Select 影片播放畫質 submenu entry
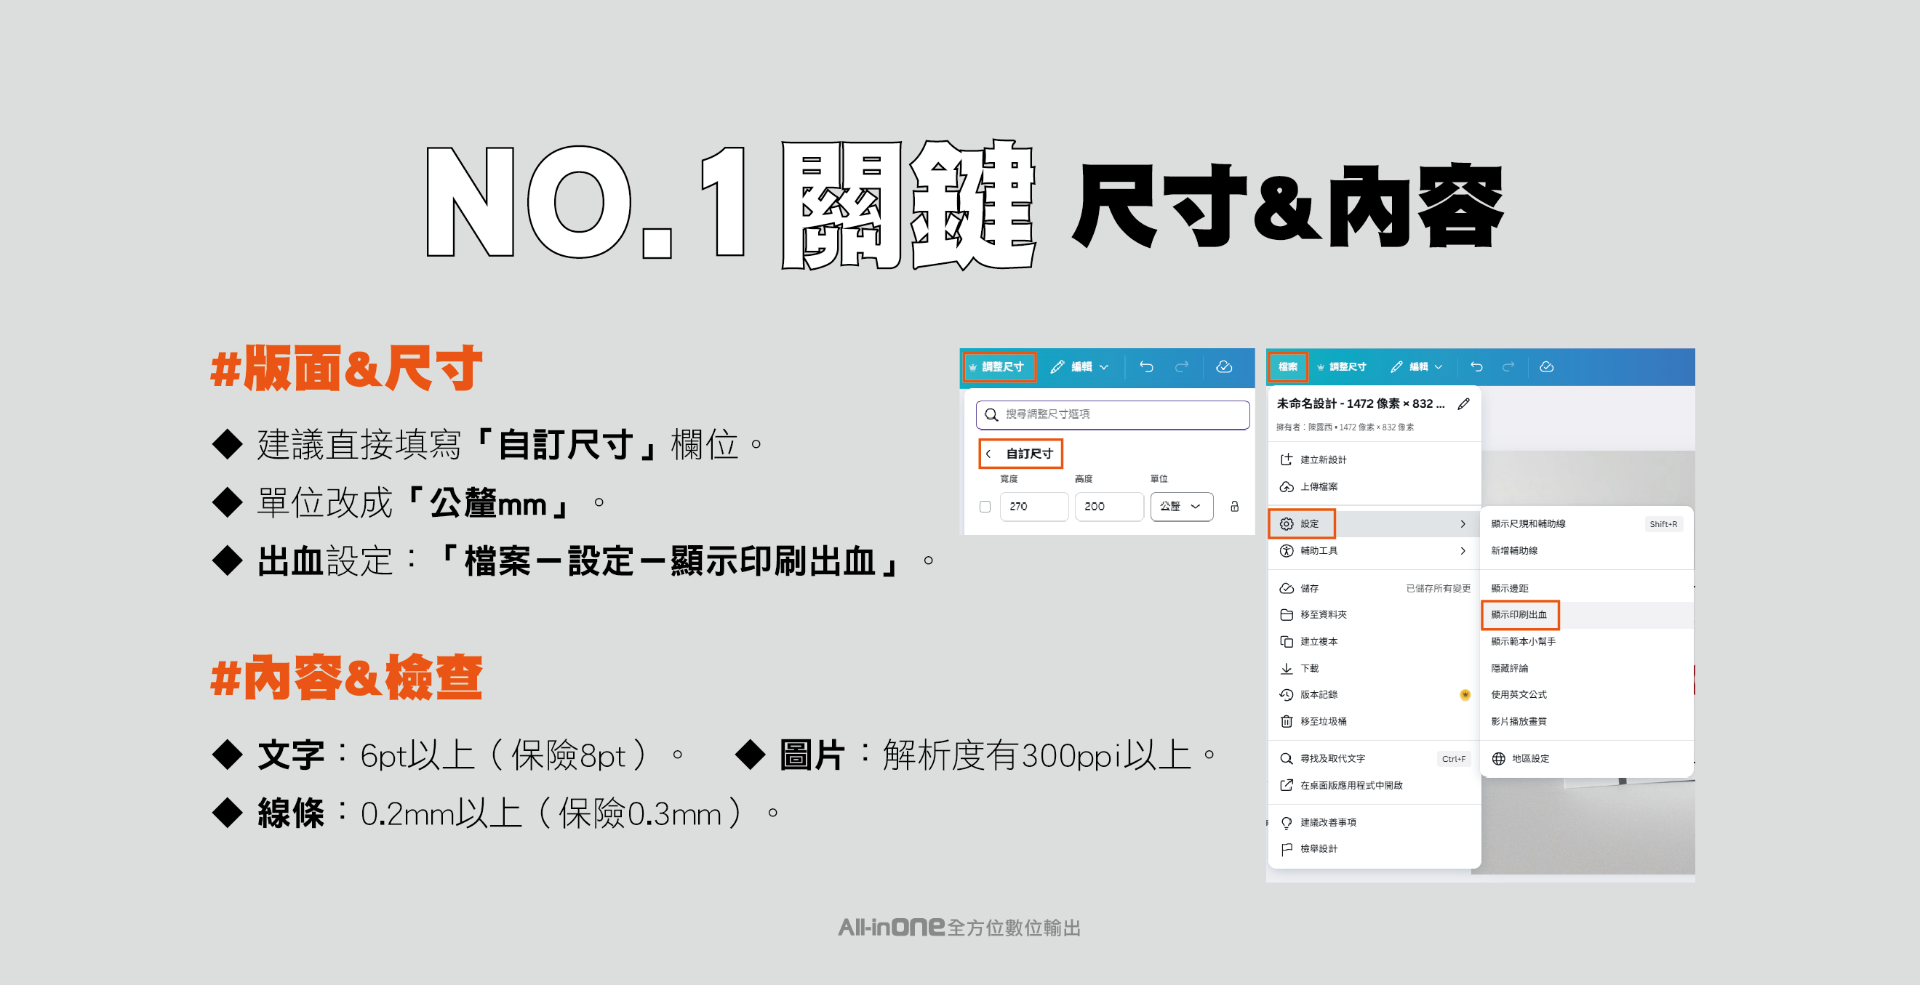This screenshot has width=1920, height=985. (1585, 721)
